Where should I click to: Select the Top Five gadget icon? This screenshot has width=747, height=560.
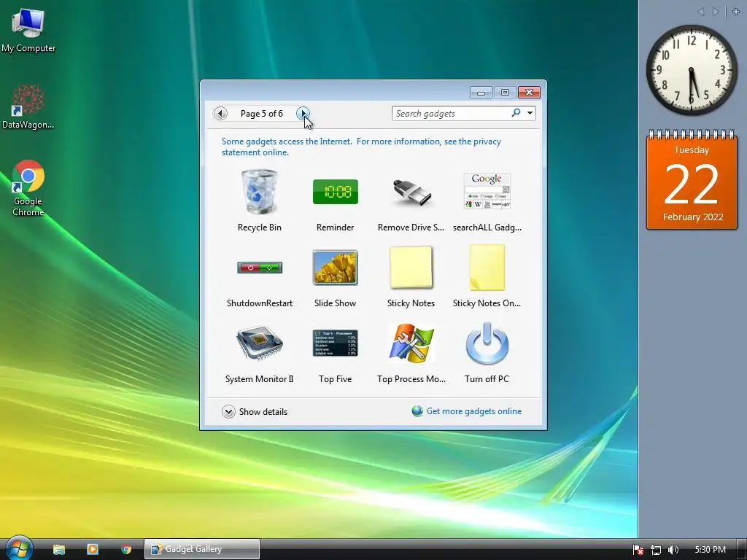[336, 343]
